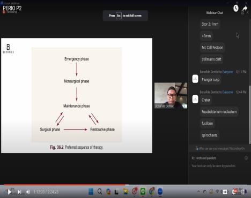Open the Chrome taskbar icon
The height and width of the screenshot is (198, 251).
(152, 191)
